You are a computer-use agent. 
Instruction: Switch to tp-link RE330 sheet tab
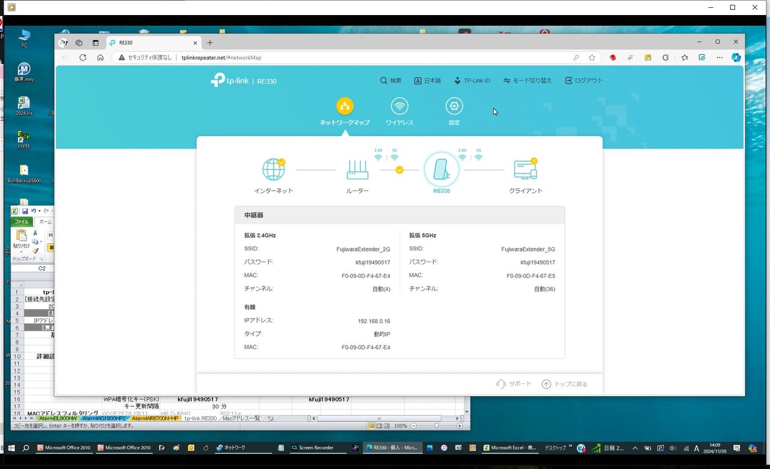point(200,418)
